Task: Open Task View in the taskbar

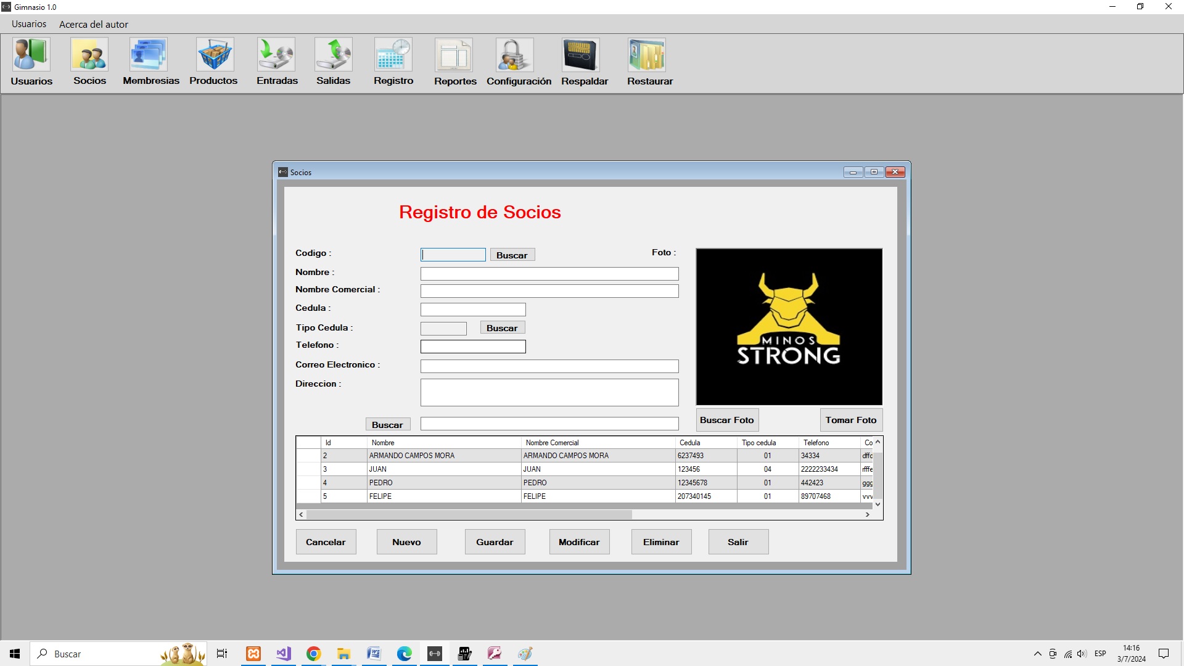Action: click(x=221, y=654)
